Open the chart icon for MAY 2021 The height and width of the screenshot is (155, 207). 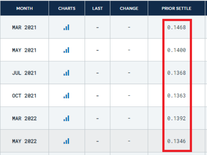[66, 50]
